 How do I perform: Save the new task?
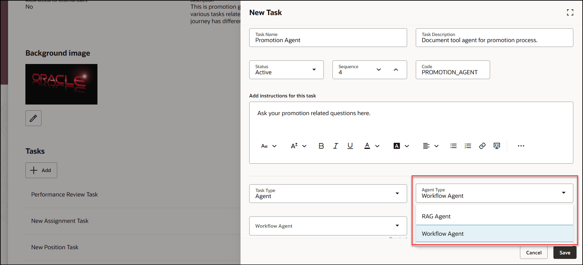click(x=565, y=252)
